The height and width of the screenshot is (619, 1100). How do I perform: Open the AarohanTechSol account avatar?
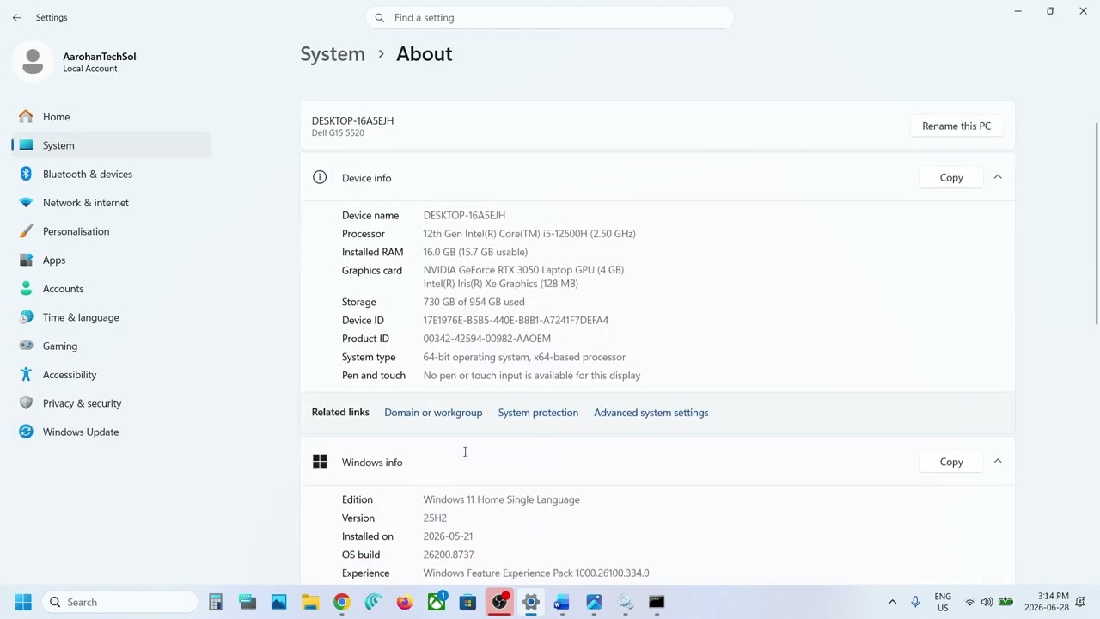[x=33, y=62]
